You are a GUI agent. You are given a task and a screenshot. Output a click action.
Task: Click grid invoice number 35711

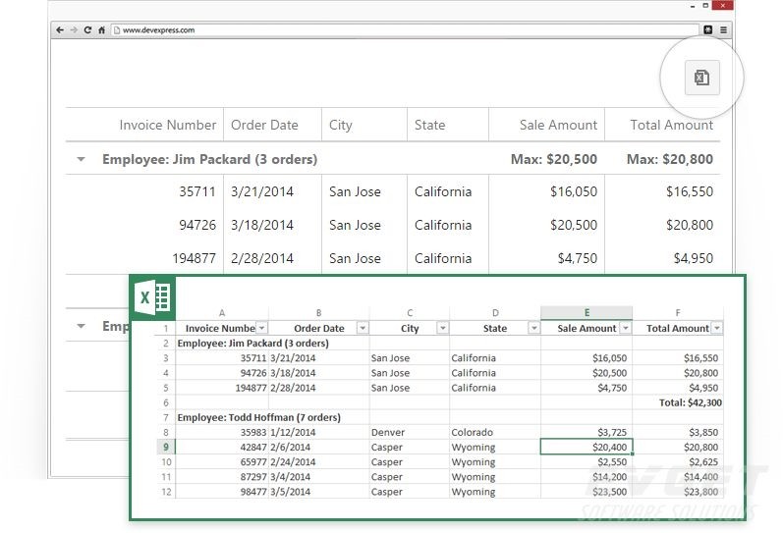tap(197, 191)
